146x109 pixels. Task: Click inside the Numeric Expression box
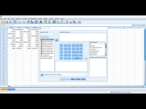coord(83,37)
